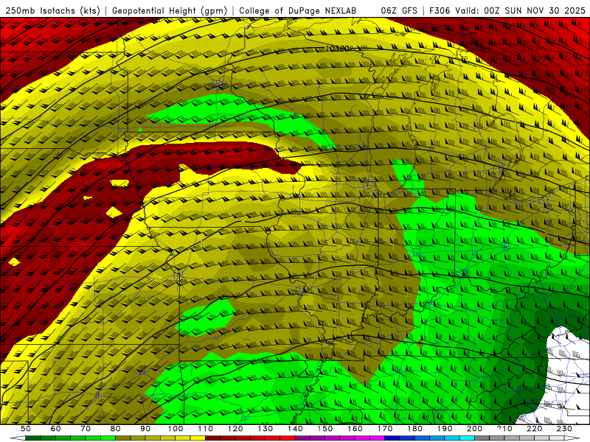
Task: Click the 80 value on the color scale
Action: pyautogui.click(x=116, y=429)
